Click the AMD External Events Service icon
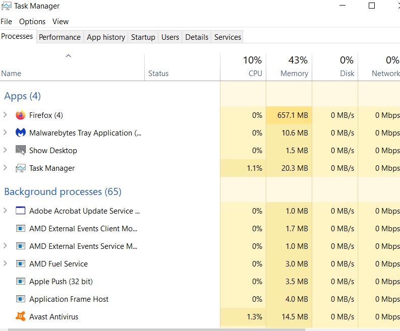Screen dimensions: 400x331 pyautogui.click(x=21, y=246)
